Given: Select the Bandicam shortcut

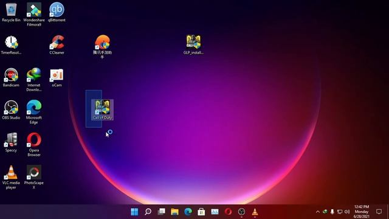Looking at the screenshot, I should [x=11, y=77].
